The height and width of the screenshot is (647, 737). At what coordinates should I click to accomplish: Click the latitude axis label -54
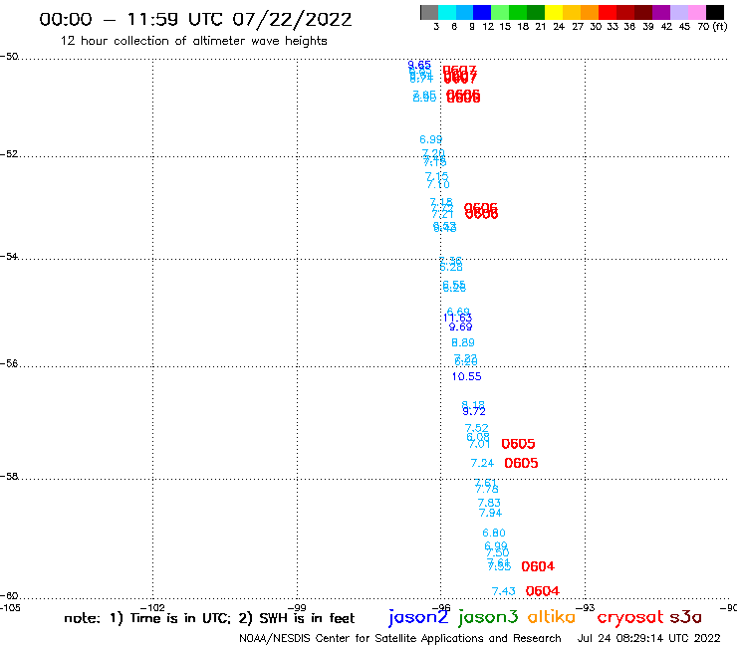[9, 257]
